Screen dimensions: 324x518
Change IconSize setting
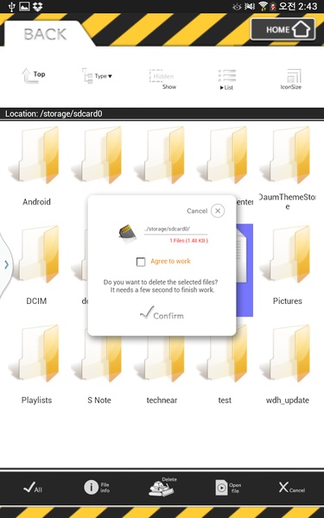[291, 79]
